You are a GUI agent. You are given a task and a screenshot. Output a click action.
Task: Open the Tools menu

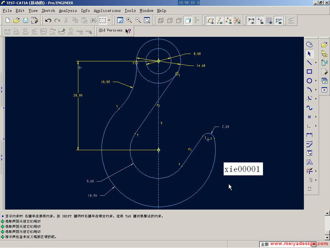point(130,11)
